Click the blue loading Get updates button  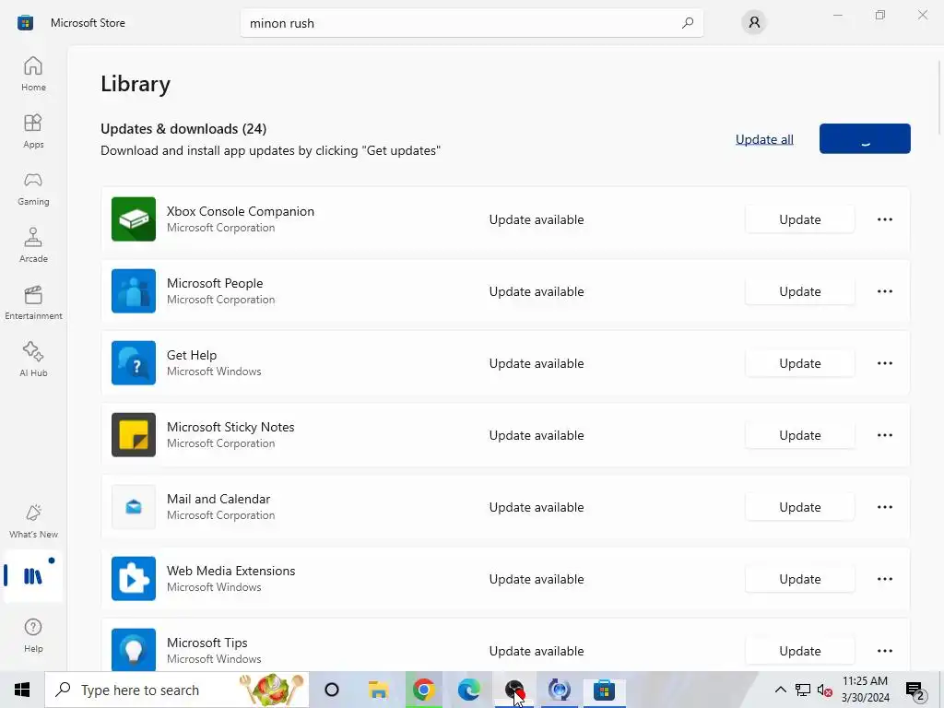click(x=865, y=138)
